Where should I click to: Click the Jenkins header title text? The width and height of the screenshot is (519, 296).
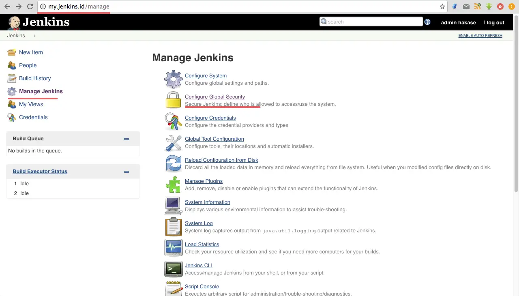46,22
